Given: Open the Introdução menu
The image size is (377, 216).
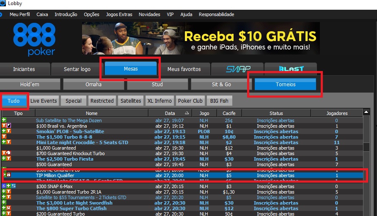Looking at the screenshot, I should 66,14.
